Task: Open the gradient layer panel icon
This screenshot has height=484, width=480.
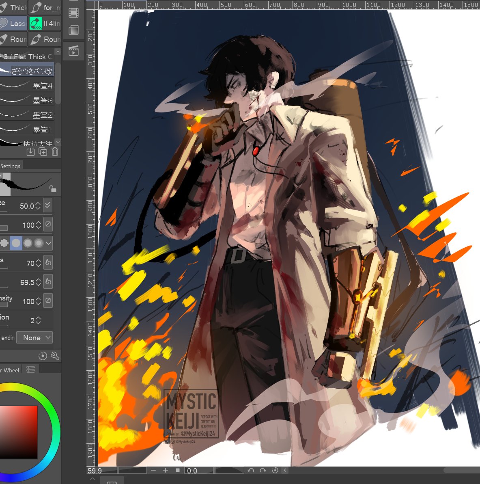Action: [74, 30]
